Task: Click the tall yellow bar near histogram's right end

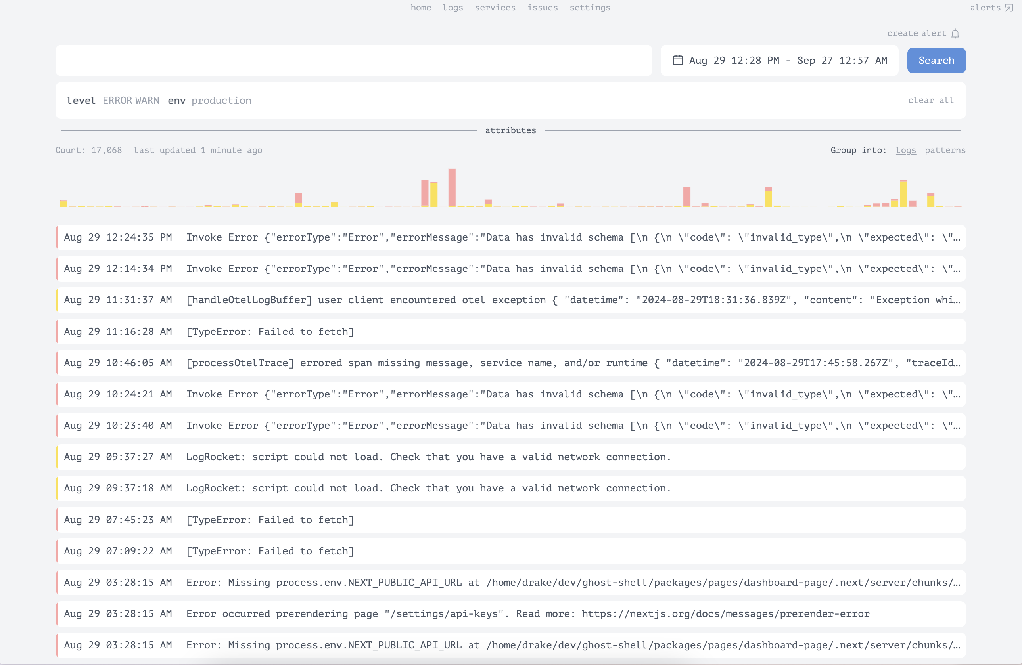Action: coord(903,194)
